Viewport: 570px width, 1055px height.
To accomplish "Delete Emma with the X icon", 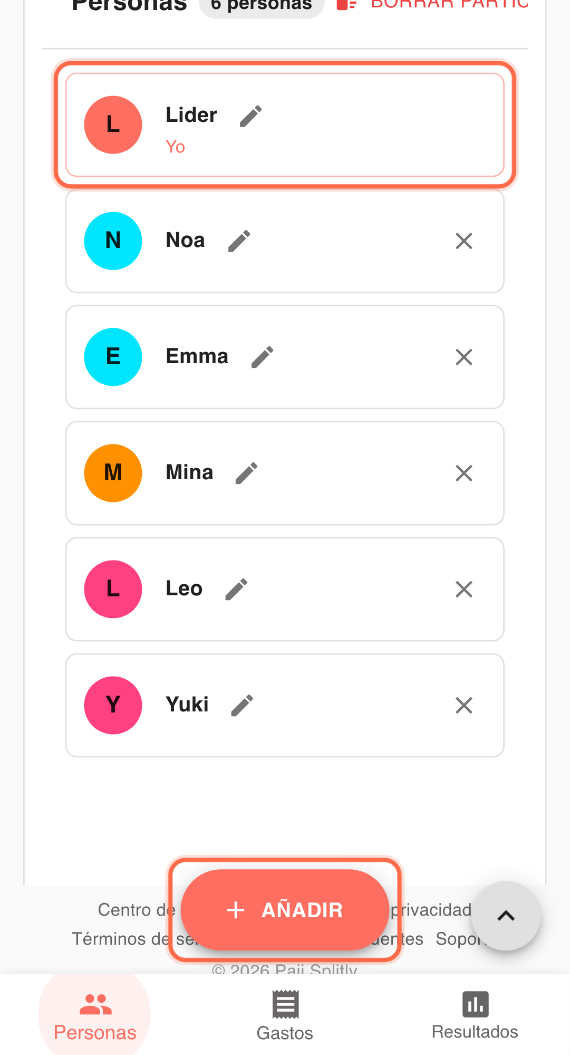I will (464, 357).
